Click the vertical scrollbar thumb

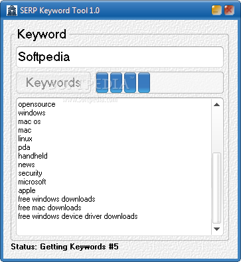point(216,188)
